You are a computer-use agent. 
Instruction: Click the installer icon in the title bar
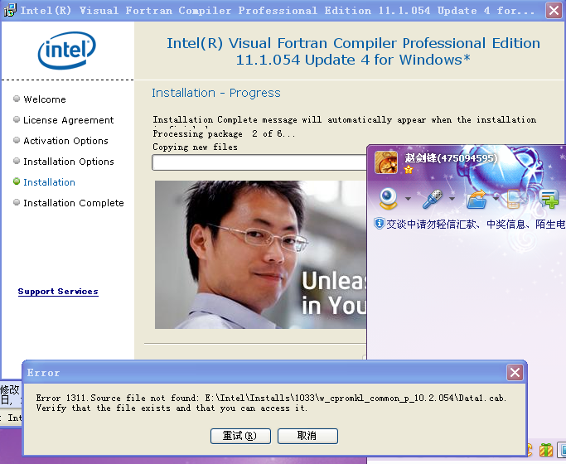coord(10,10)
